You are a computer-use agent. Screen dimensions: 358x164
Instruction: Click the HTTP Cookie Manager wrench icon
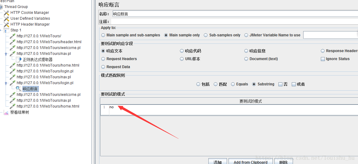[x=7, y=13]
